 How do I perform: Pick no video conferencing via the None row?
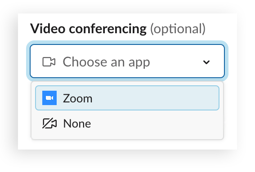point(127,123)
